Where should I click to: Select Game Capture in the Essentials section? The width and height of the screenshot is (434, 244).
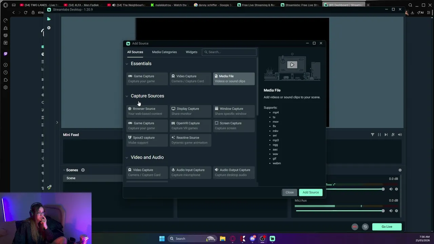tap(147, 79)
